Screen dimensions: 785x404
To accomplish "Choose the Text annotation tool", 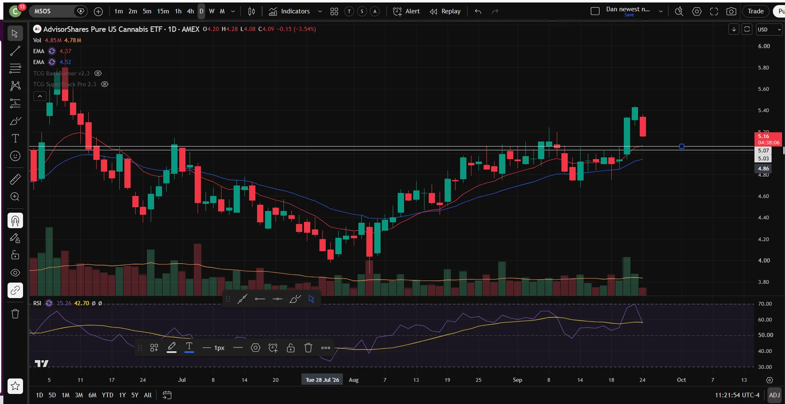I will click(x=15, y=139).
